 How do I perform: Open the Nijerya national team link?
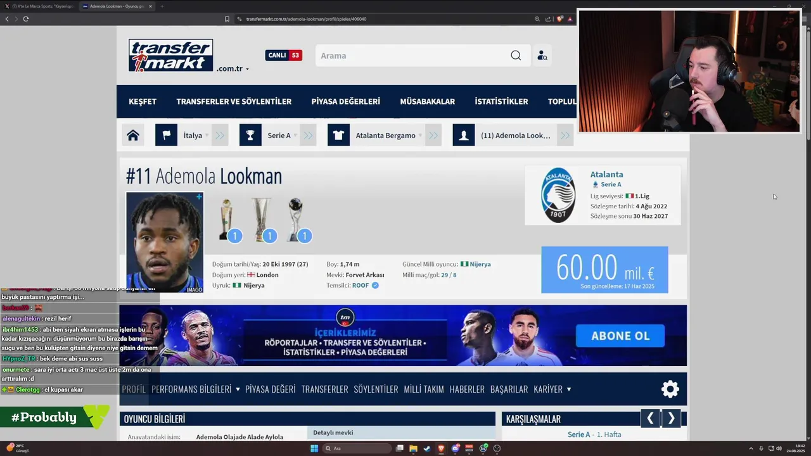(x=480, y=264)
